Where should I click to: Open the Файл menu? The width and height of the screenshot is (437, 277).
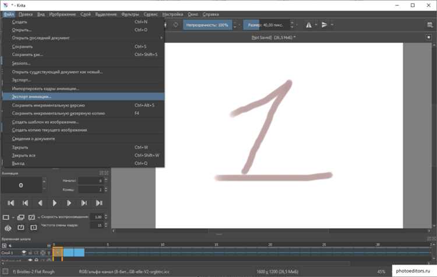[x=9, y=14]
